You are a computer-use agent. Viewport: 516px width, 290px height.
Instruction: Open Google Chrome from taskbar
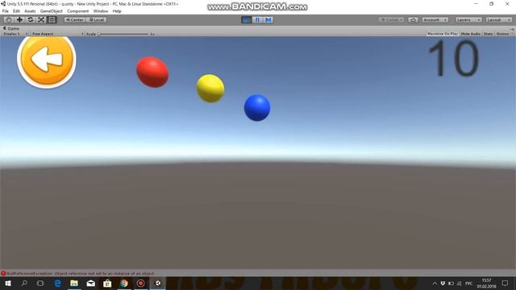pyautogui.click(x=124, y=284)
